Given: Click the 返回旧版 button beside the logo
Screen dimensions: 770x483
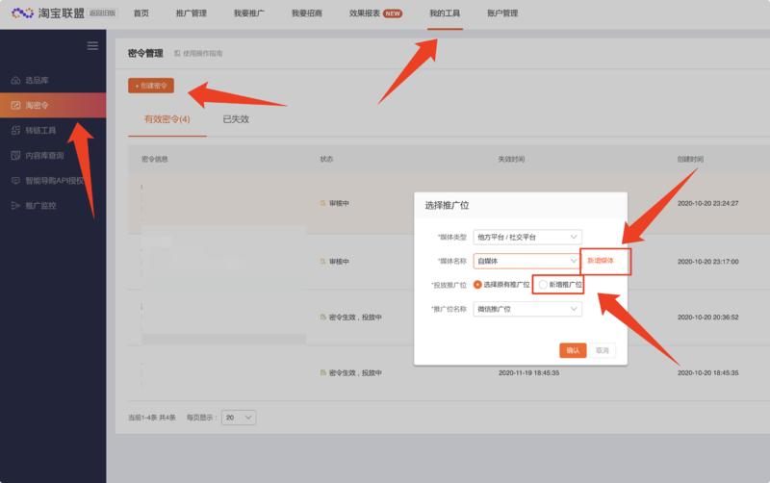Looking at the screenshot, I should pyautogui.click(x=103, y=13).
